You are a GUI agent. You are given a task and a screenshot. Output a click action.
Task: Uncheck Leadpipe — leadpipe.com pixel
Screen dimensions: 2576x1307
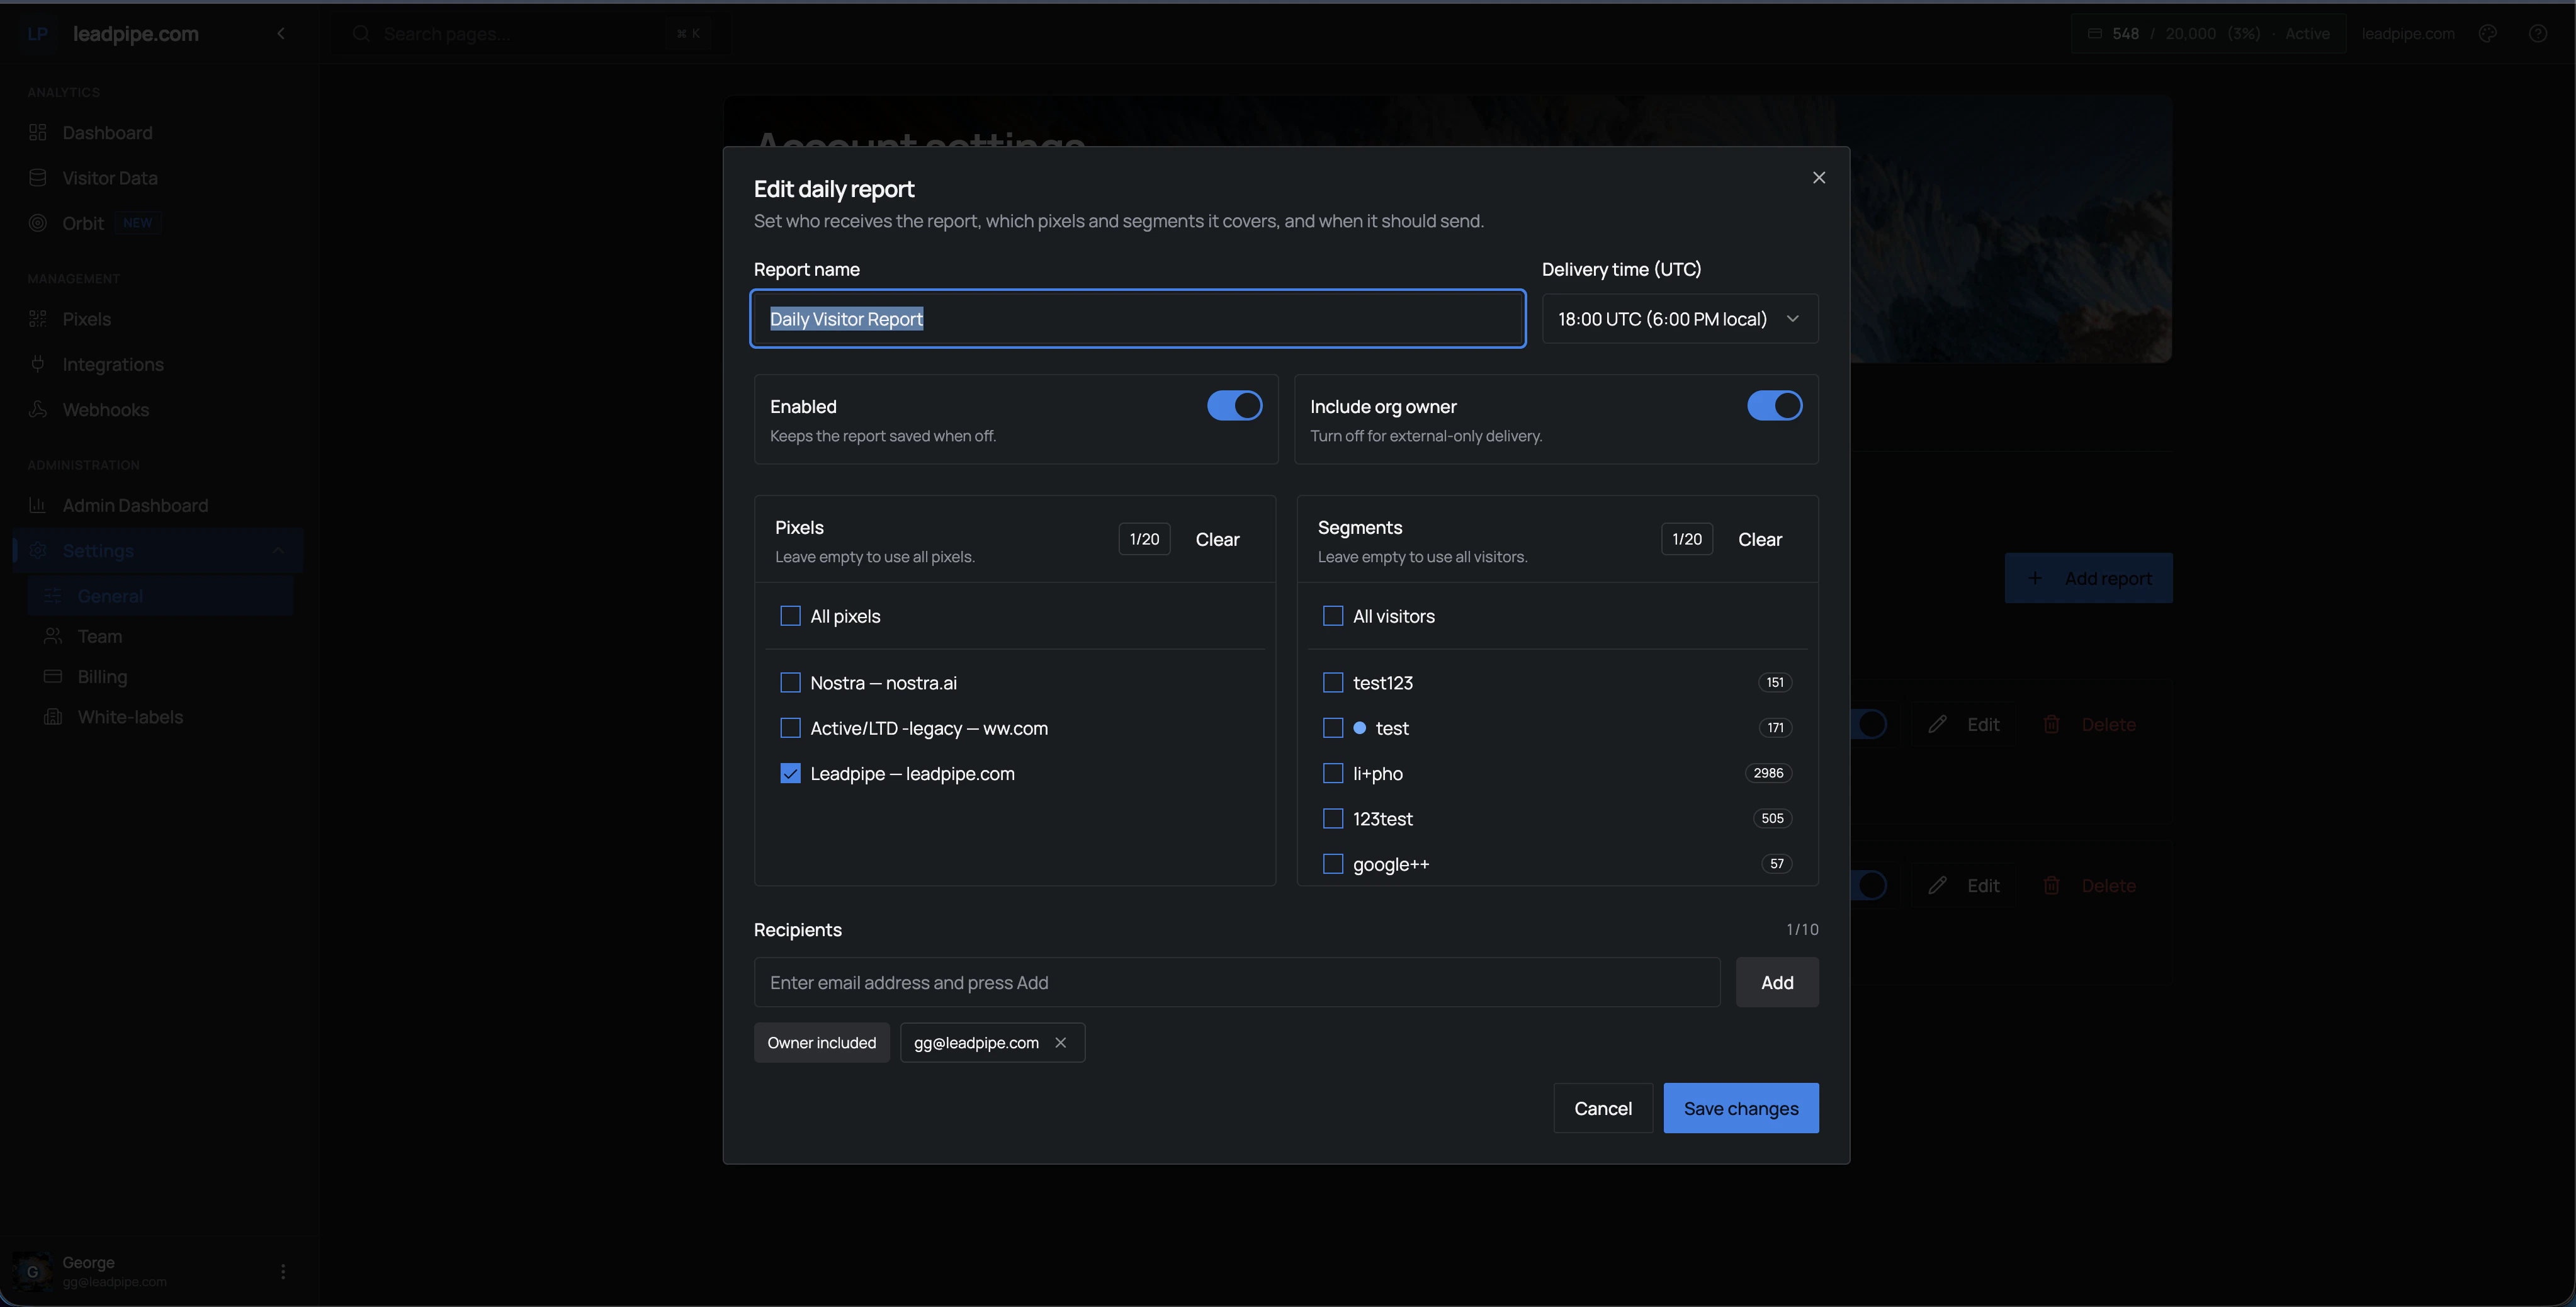pyautogui.click(x=790, y=773)
